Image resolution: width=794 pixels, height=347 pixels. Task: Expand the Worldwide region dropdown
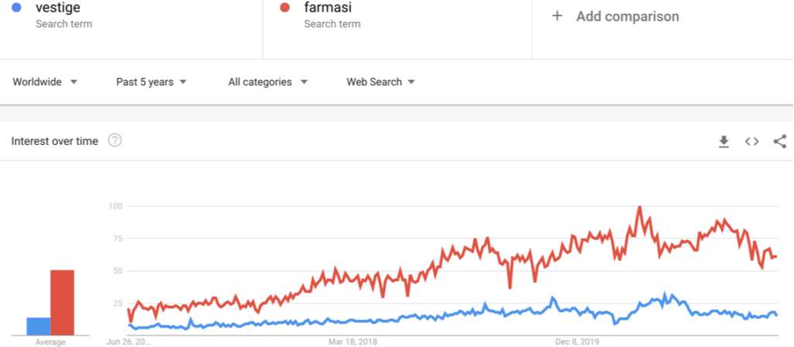45,82
